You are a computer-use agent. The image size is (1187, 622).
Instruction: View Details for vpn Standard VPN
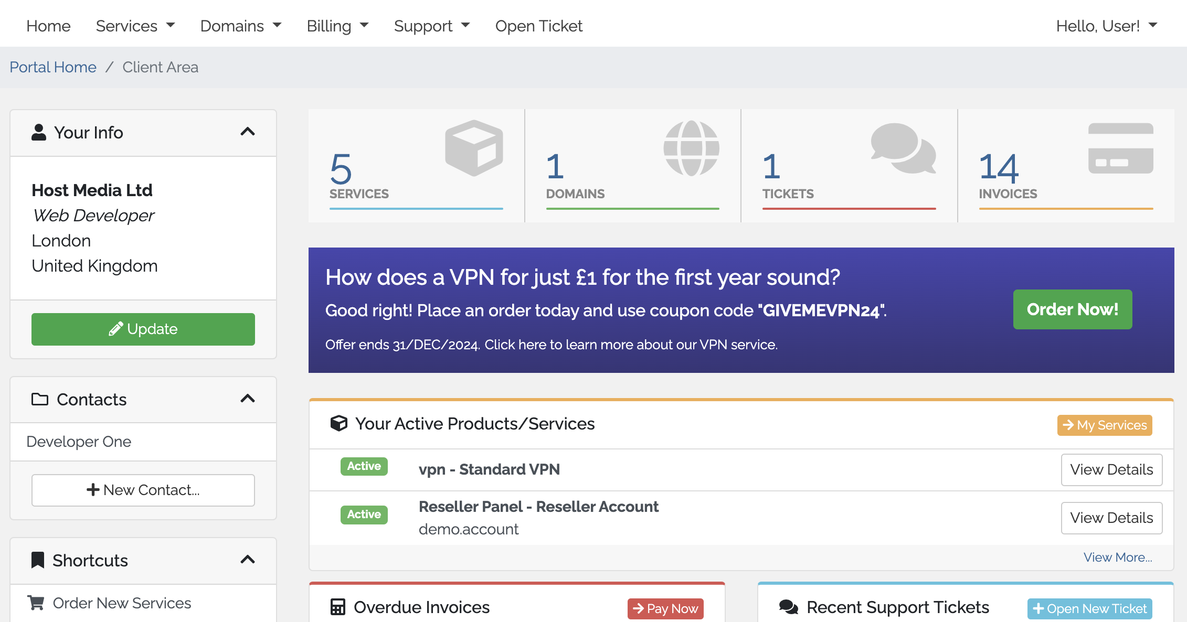1111,469
